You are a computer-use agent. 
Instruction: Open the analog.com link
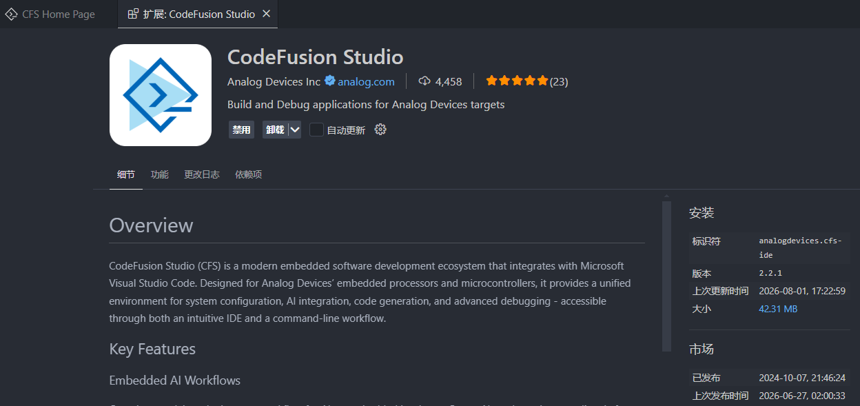pos(366,81)
